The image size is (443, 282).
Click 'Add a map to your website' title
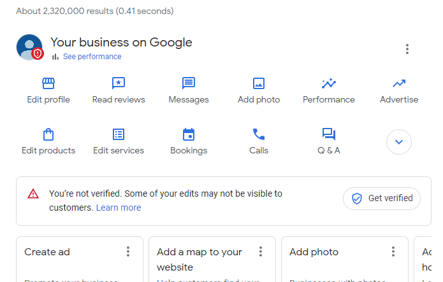coord(199,260)
